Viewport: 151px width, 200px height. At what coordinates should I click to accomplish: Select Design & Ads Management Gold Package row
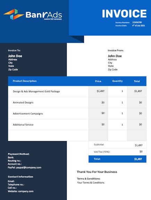(77, 91)
